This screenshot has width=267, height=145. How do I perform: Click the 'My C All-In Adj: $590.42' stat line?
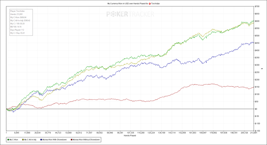pyautogui.click(x=20, y=21)
